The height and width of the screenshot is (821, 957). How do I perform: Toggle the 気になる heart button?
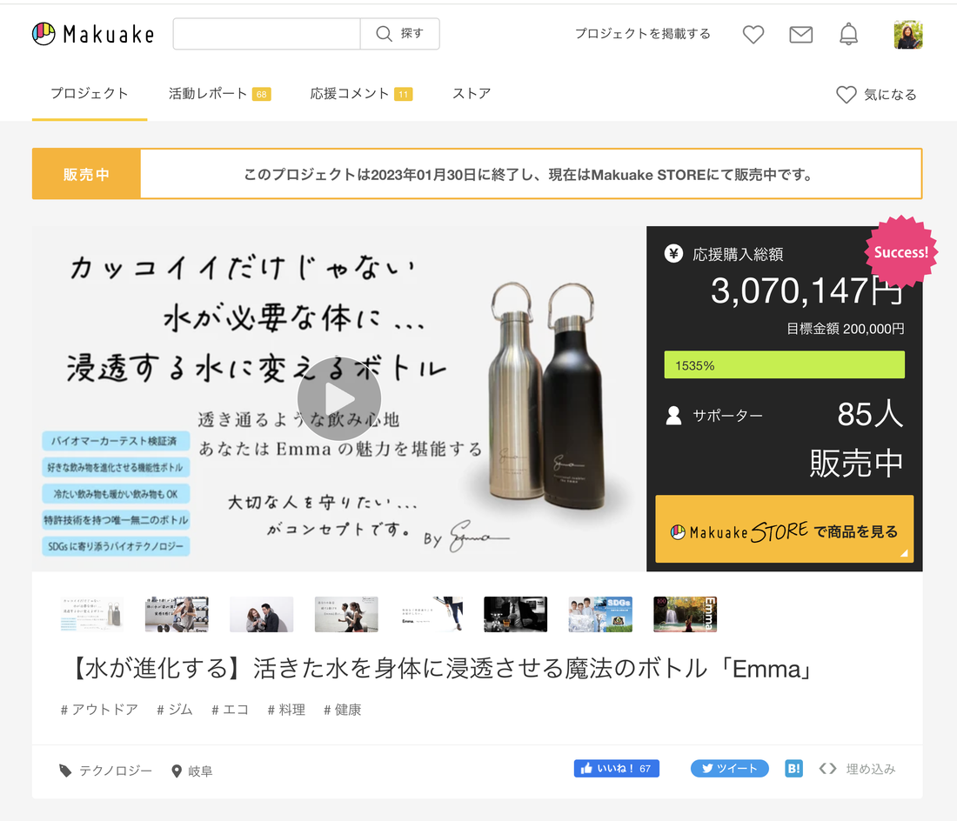[x=876, y=94]
